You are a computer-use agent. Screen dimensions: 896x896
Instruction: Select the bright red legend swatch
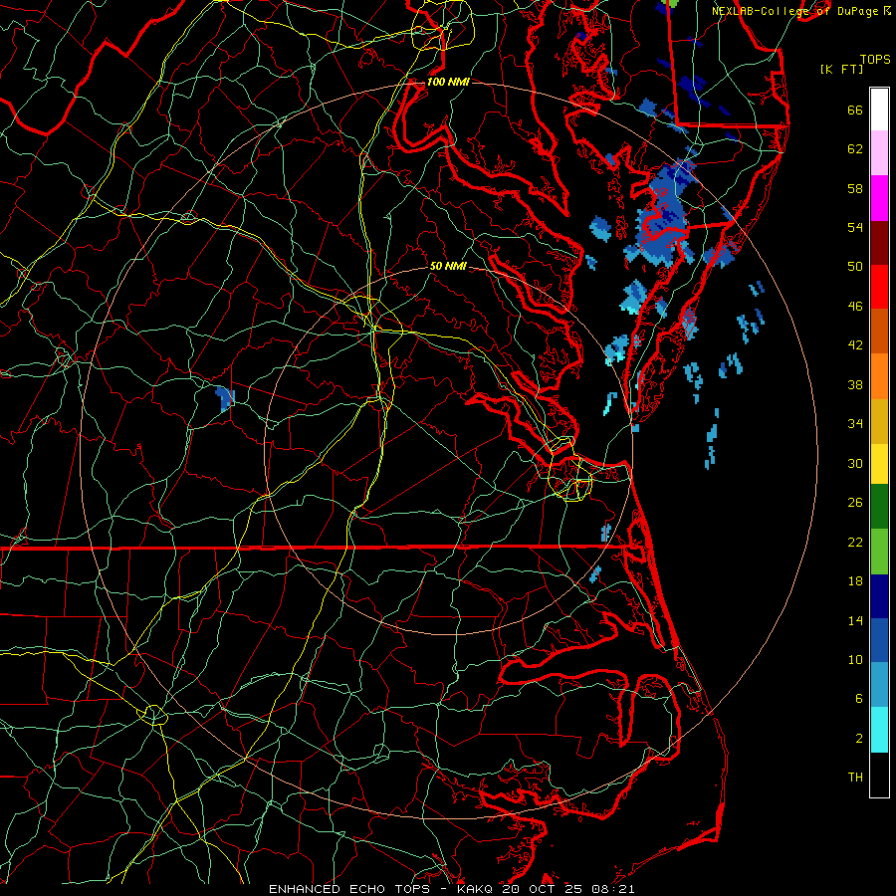point(879,287)
